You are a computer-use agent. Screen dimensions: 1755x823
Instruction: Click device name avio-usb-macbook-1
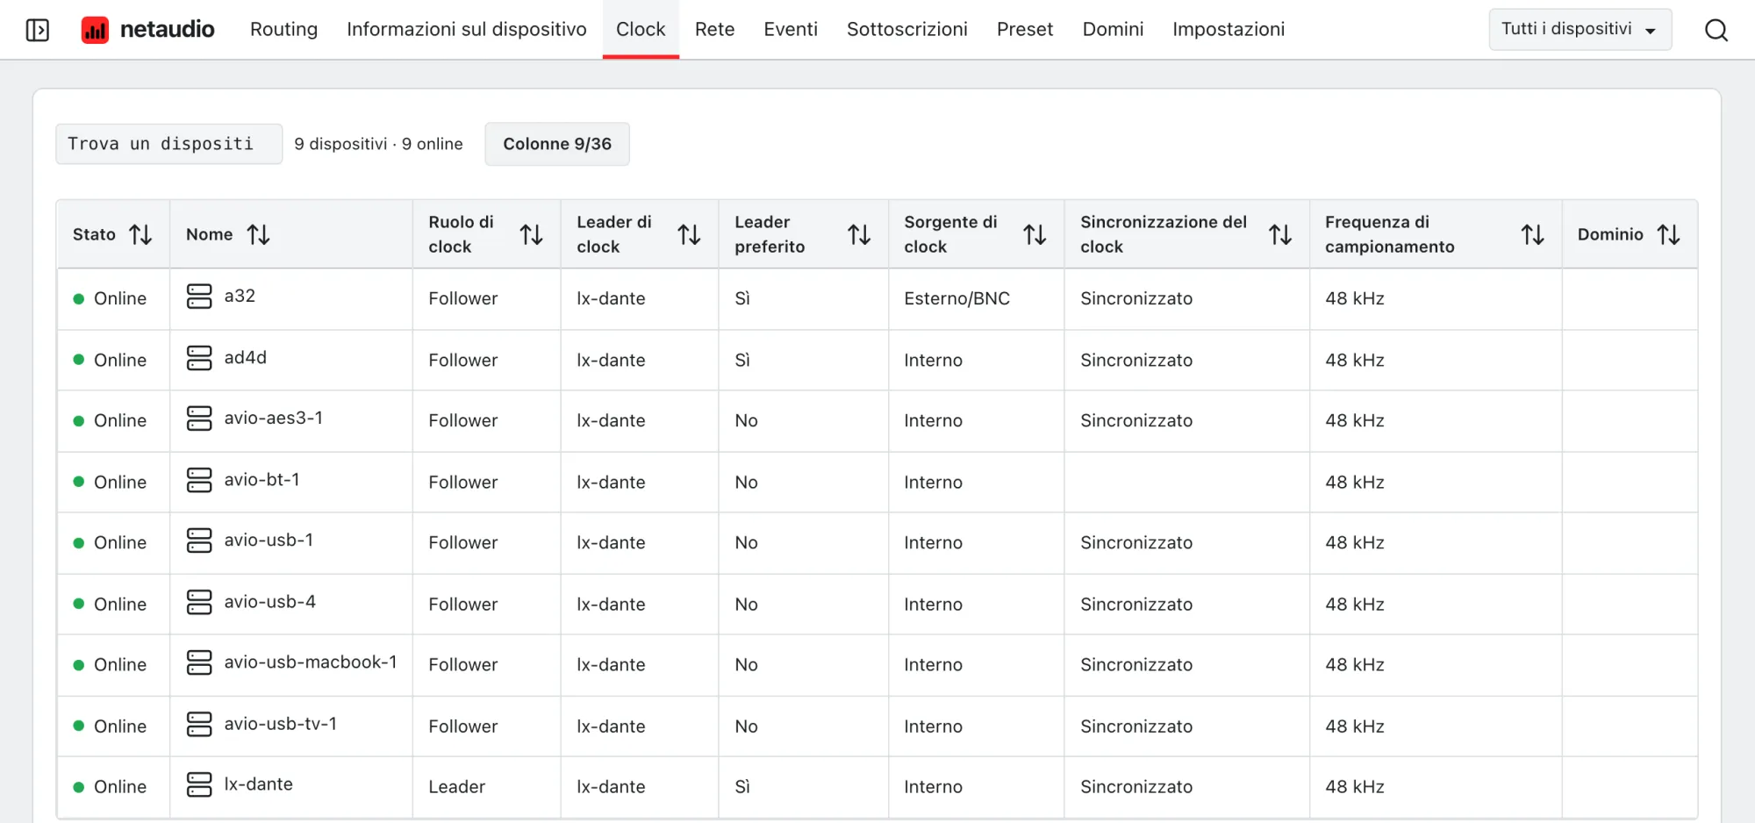coord(311,662)
